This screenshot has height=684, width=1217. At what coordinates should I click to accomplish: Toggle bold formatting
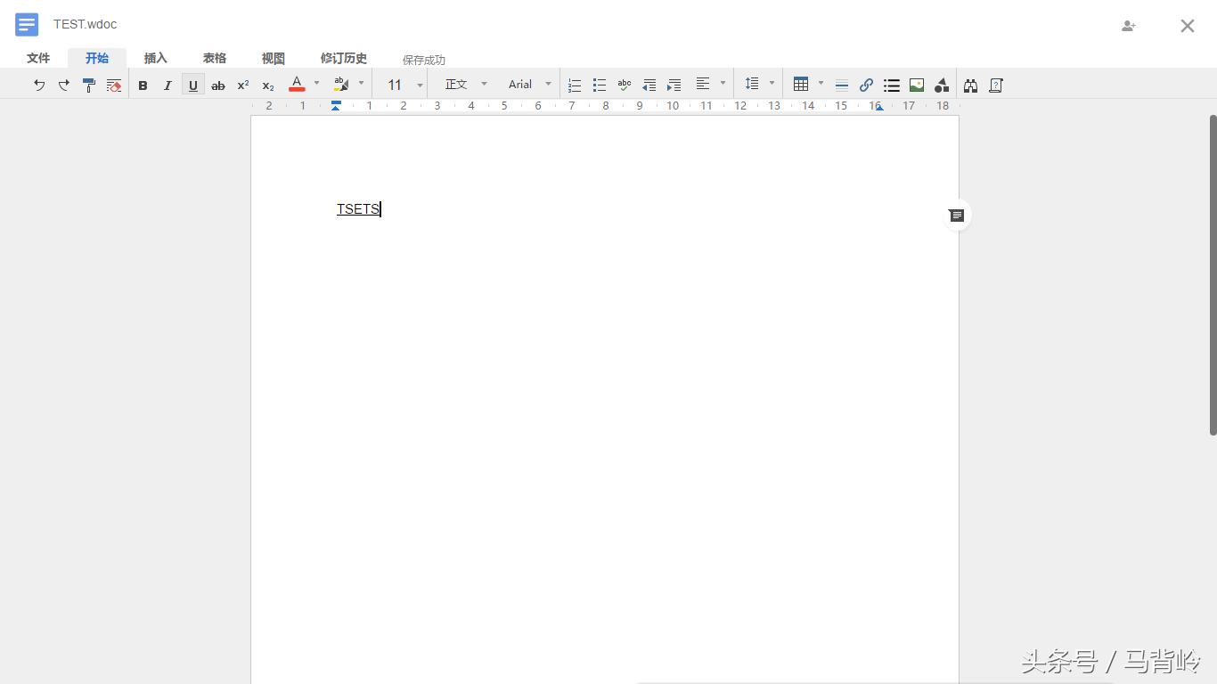pos(143,85)
